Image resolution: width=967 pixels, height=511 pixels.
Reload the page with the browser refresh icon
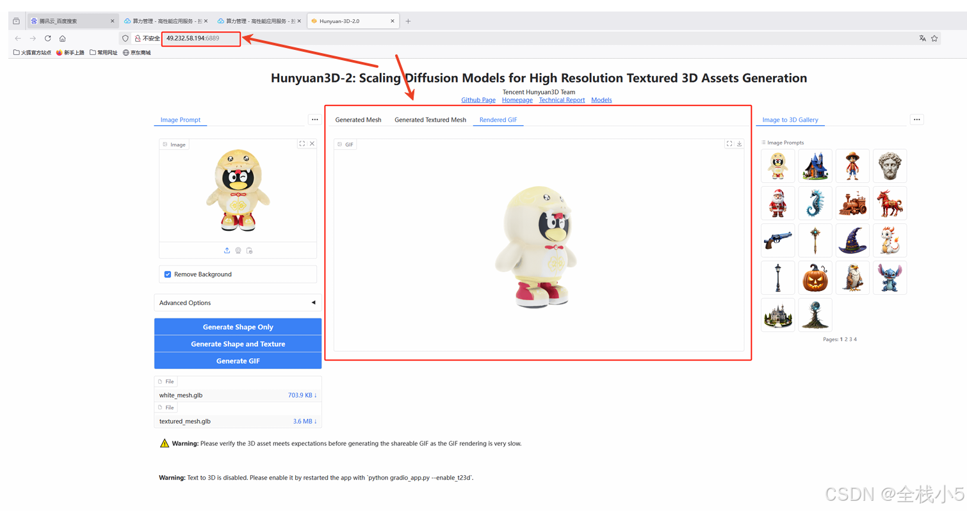(47, 38)
